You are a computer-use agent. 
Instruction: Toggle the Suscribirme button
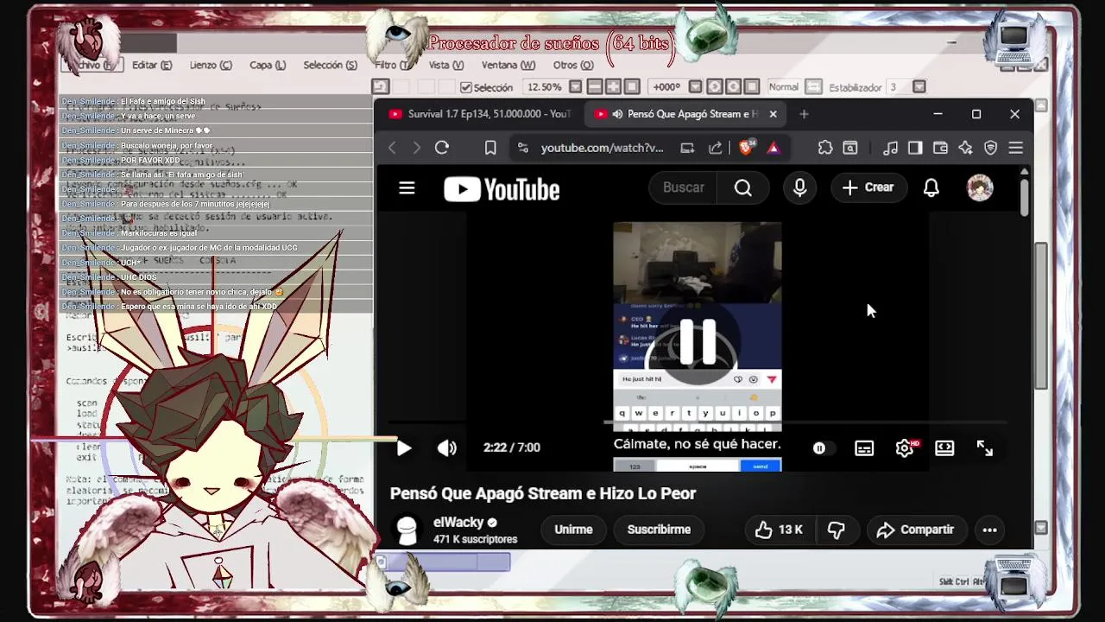[659, 530]
